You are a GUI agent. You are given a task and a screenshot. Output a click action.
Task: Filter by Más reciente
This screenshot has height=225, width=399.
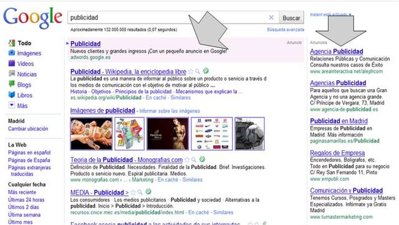click(x=22, y=192)
